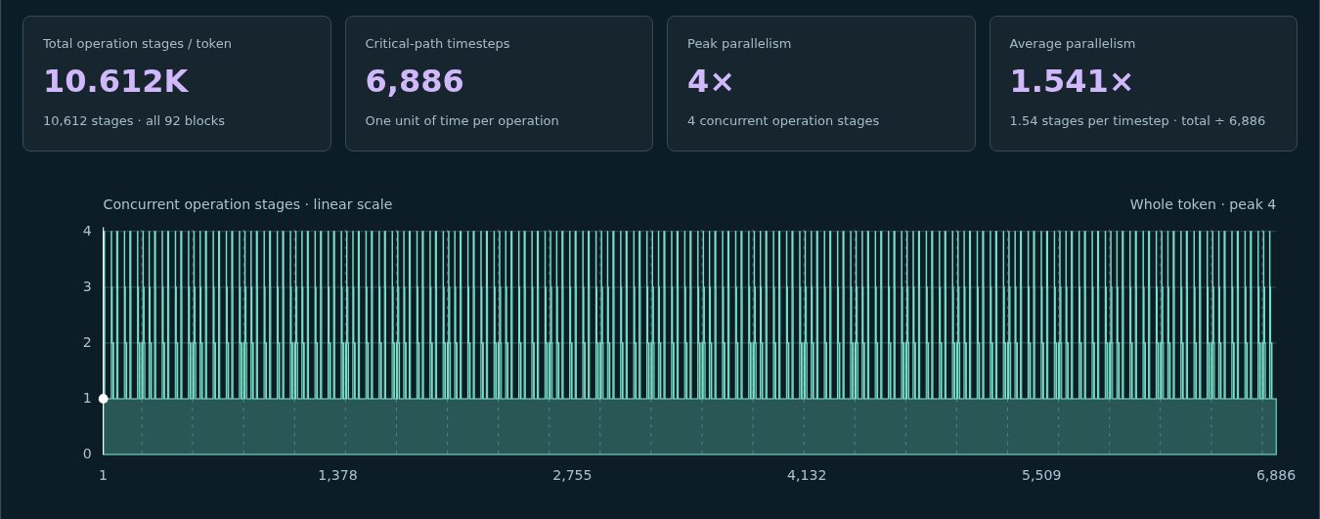
Task: Click the 'Critical-path timesteps' label
Action: [x=437, y=44]
